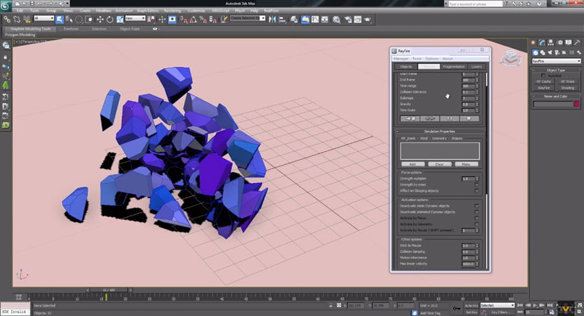This screenshot has width=584, height=316.
Task: Open the Rendering menu
Action: (172, 11)
